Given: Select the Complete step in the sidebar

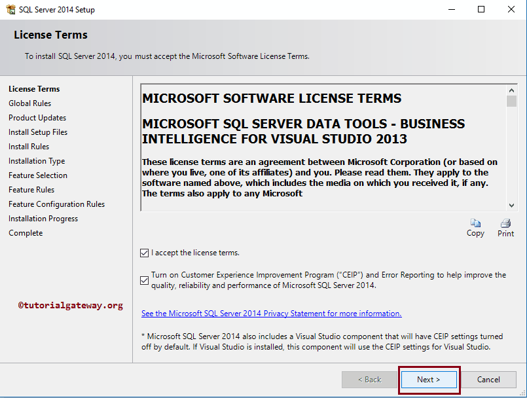Looking at the screenshot, I should pos(26,232).
